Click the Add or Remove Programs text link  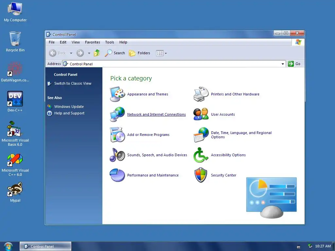(x=148, y=135)
